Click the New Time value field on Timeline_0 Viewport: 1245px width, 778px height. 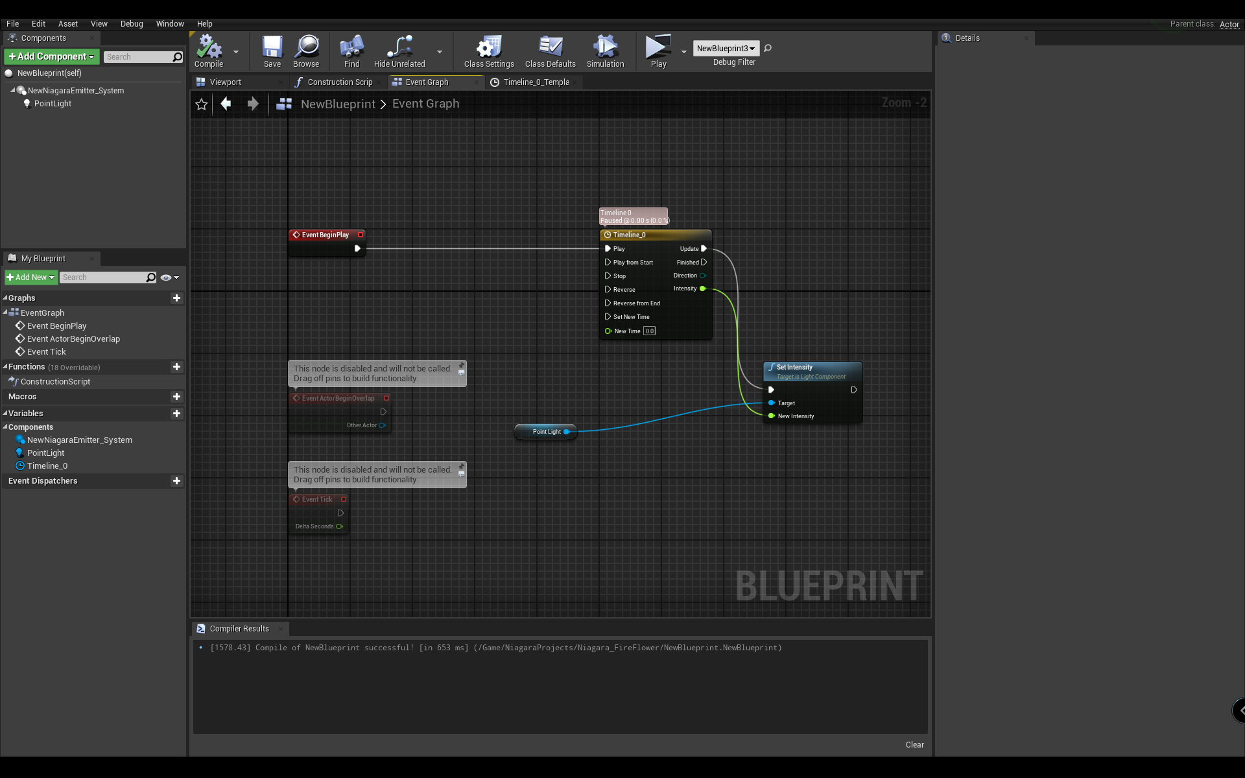click(649, 331)
